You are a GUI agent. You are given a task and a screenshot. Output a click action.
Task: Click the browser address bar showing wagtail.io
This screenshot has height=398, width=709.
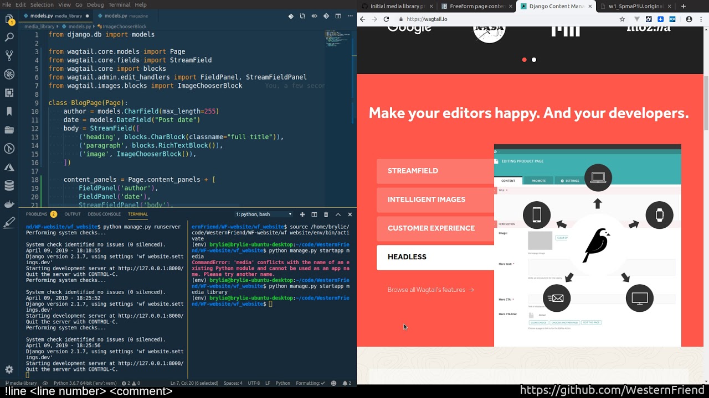504,19
